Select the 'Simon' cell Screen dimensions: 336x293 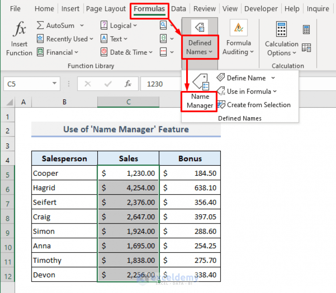pyautogui.click(x=64, y=231)
